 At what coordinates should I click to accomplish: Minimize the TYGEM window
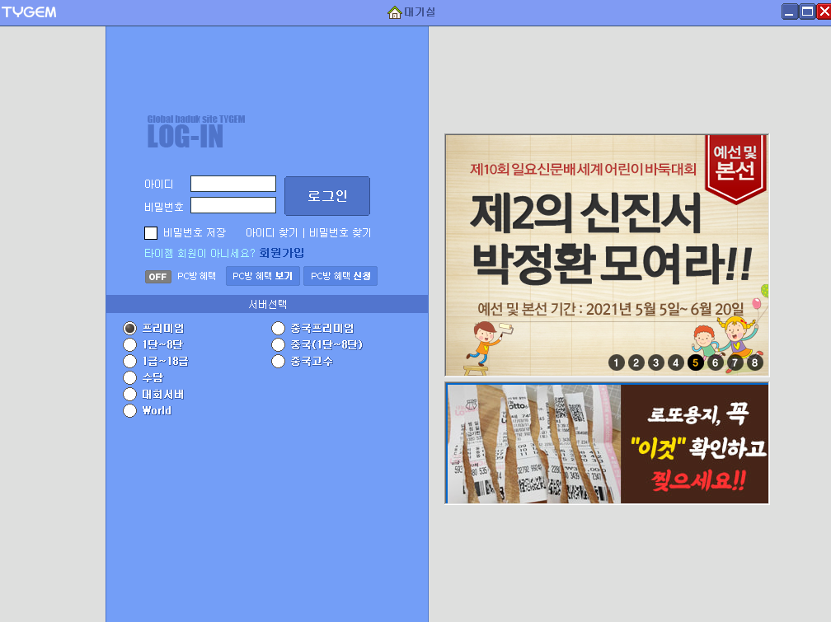[790, 12]
